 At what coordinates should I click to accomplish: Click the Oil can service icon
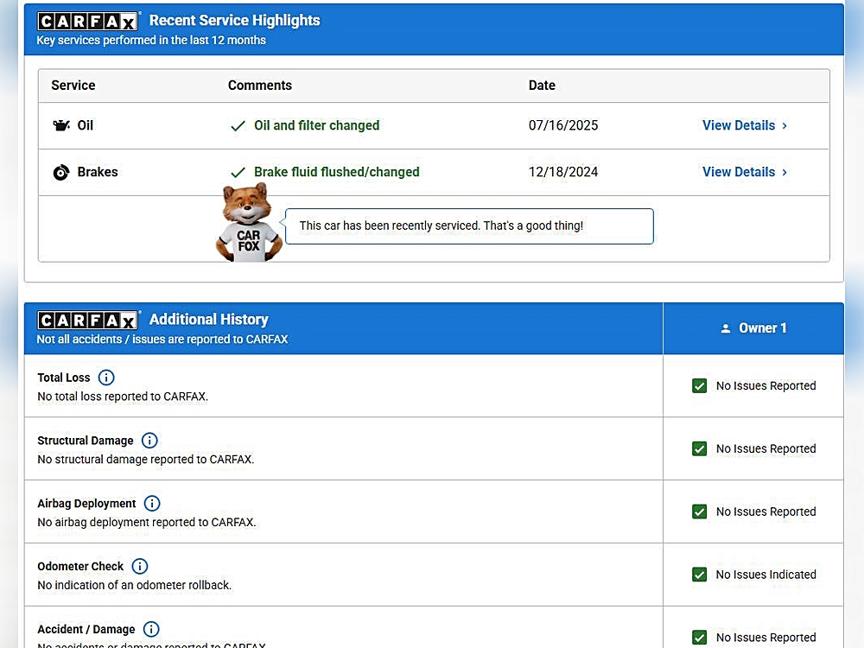pos(60,126)
